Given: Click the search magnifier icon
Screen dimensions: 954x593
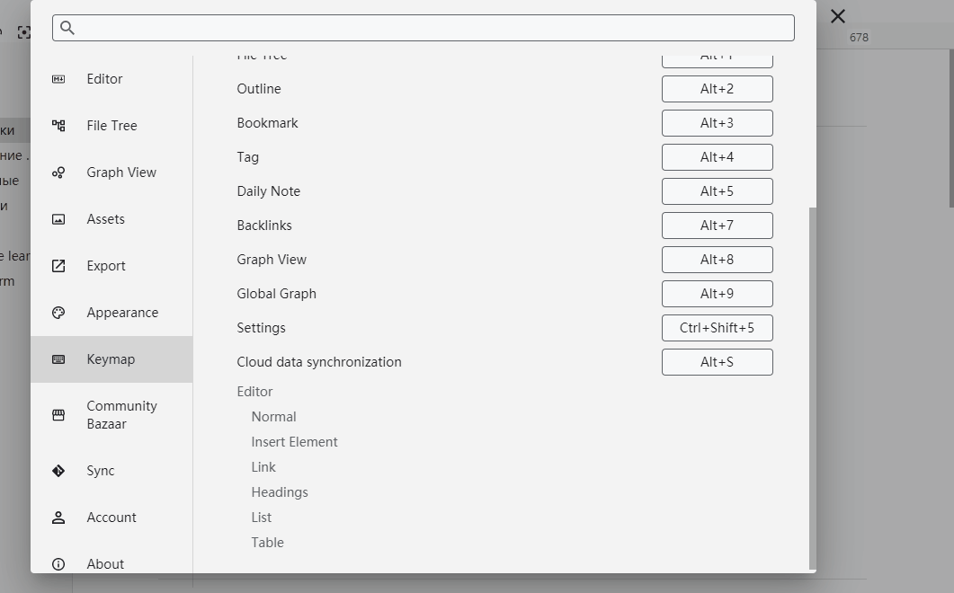Looking at the screenshot, I should [67, 28].
